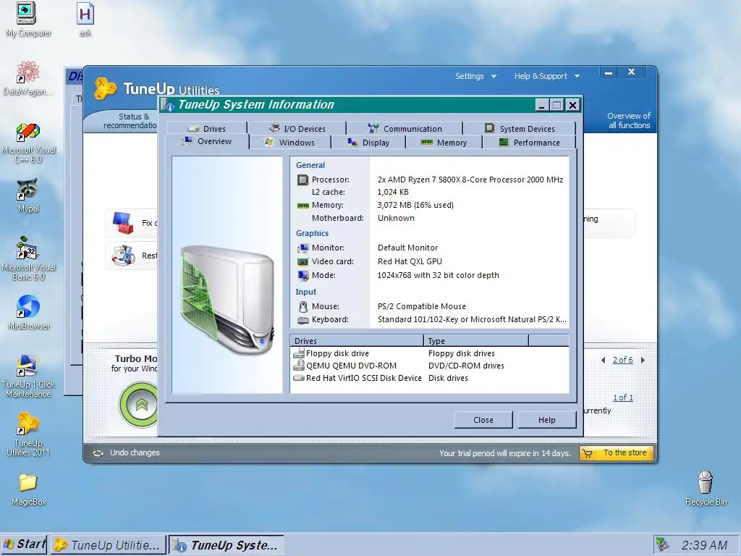
Task: Open DataWagon desktop shortcut
Action: pyautogui.click(x=27, y=78)
